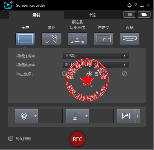154x150 pixels.
Task: Select the 锁定到应用程序 lock-to-app mode icon
Action: [77, 39]
